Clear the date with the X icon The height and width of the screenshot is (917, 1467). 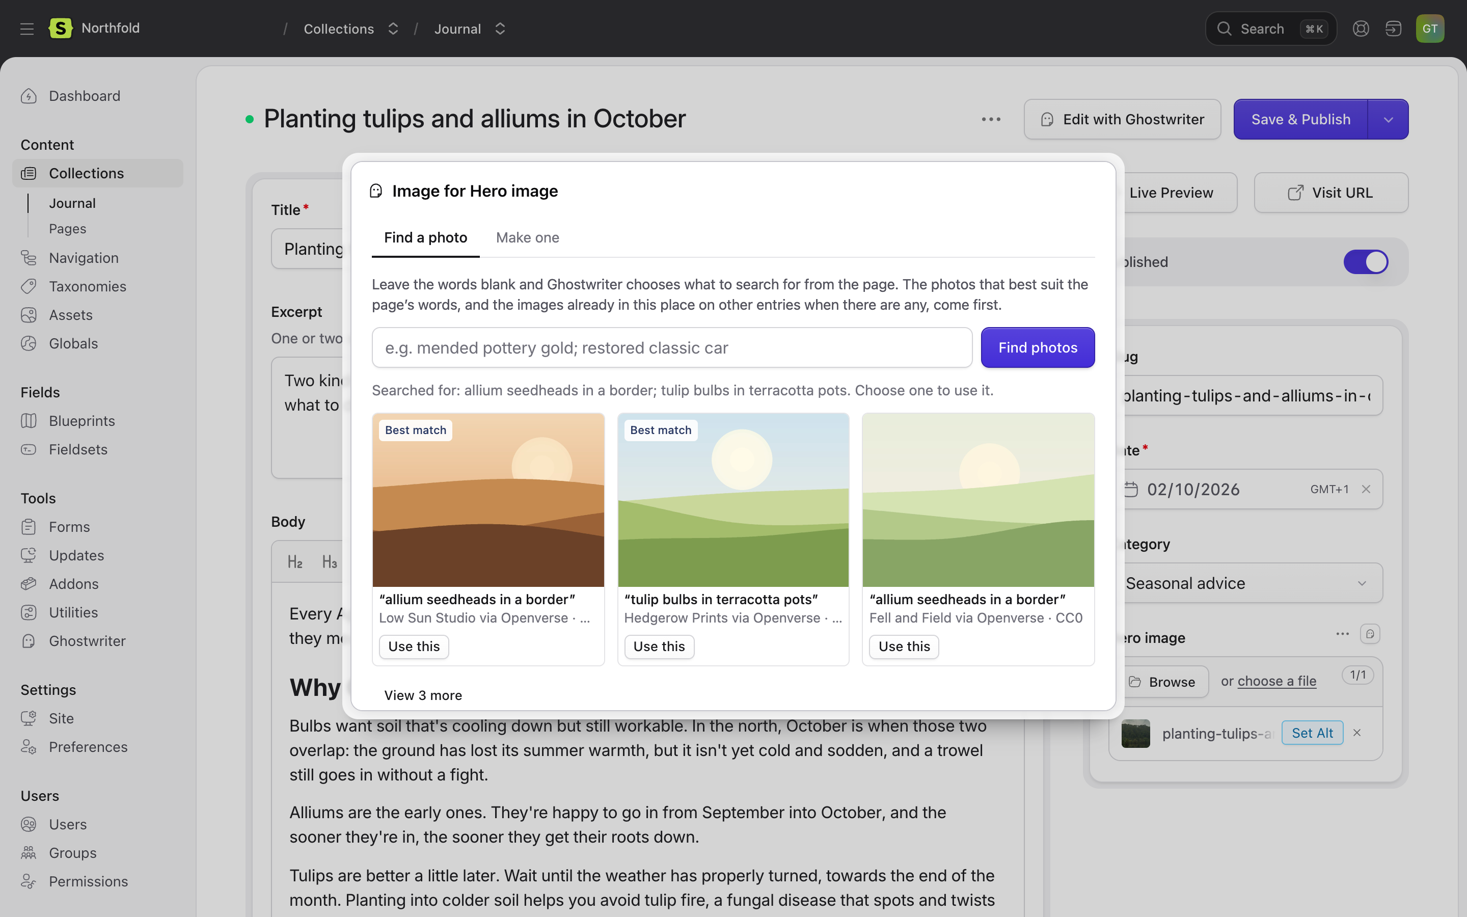[x=1366, y=489]
